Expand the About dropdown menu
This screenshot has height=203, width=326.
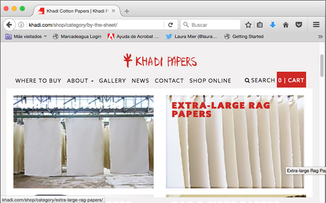pos(80,81)
